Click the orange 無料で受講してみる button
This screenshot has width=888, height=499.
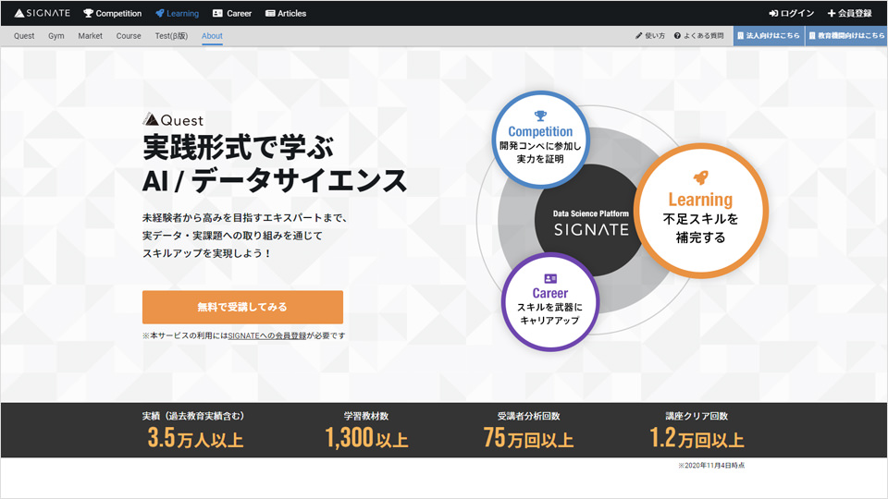242,307
